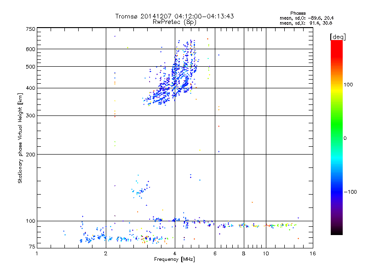368x276 pixels.
Task: Click the y-axis tick label '100'
Action: pyautogui.click(x=30, y=221)
